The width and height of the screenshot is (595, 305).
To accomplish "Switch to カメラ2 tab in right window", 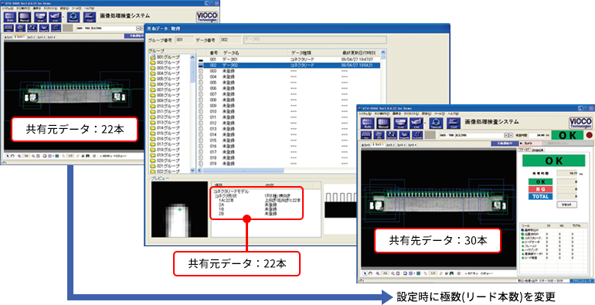I will pyautogui.click(x=391, y=144).
